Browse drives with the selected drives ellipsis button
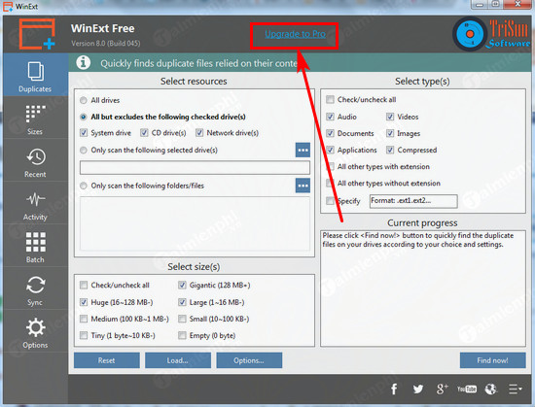 pyautogui.click(x=303, y=150)
